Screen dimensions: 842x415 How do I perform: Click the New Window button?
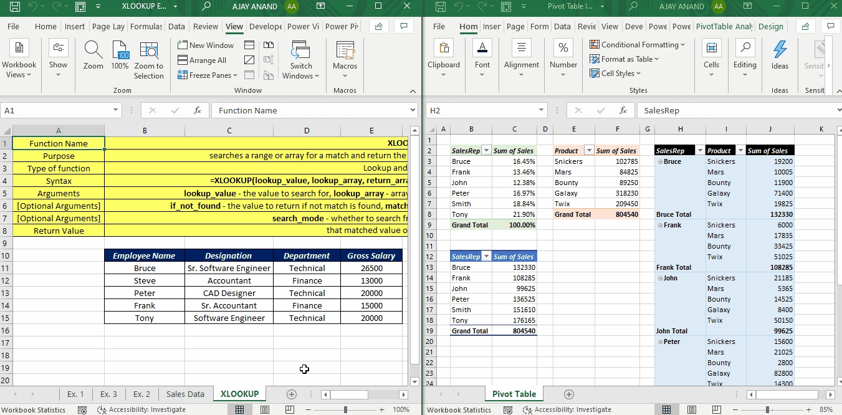pyautogui.click(x=206, y=45)
